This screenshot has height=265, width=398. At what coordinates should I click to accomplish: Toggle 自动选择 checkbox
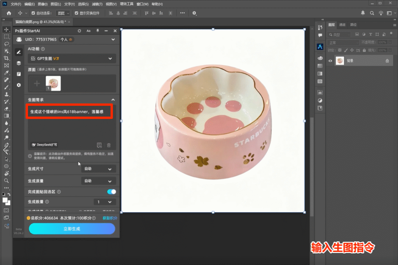(33, 13)
